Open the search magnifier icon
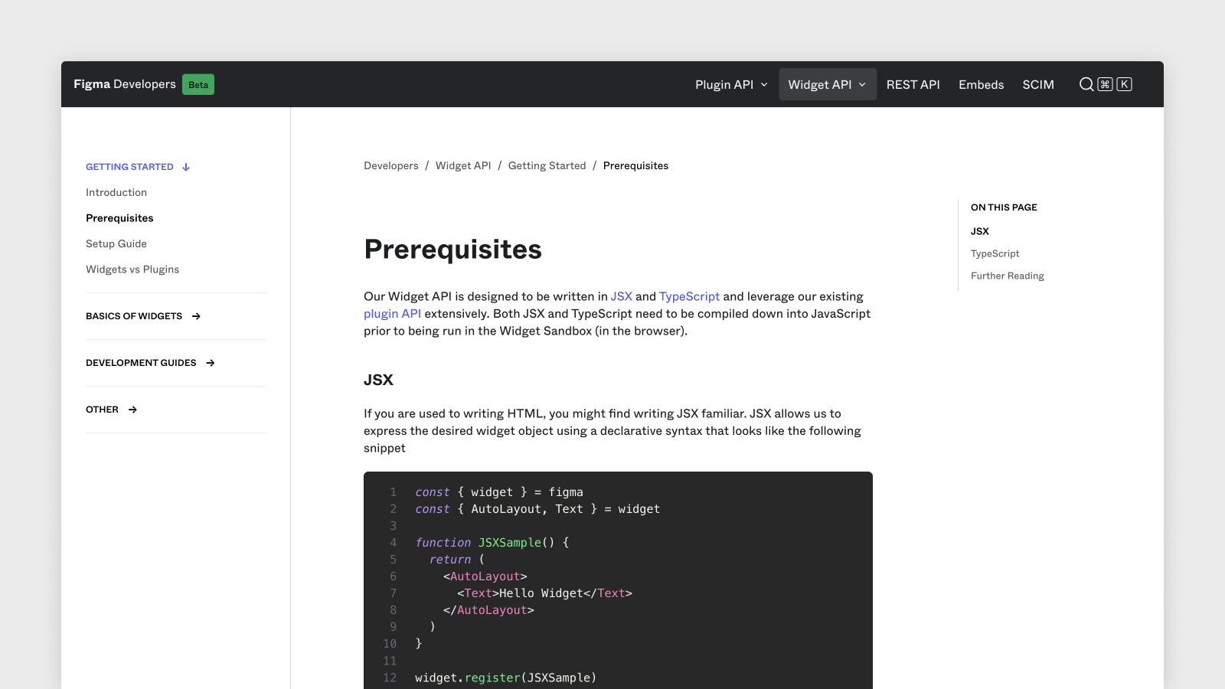Viewport: 1225px width, 689px height. pyautogui.click(x=1086, y=84)
